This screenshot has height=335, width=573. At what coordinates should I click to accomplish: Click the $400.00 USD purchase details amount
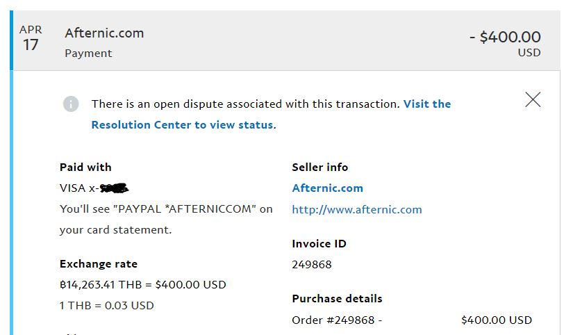coord(496,320)
